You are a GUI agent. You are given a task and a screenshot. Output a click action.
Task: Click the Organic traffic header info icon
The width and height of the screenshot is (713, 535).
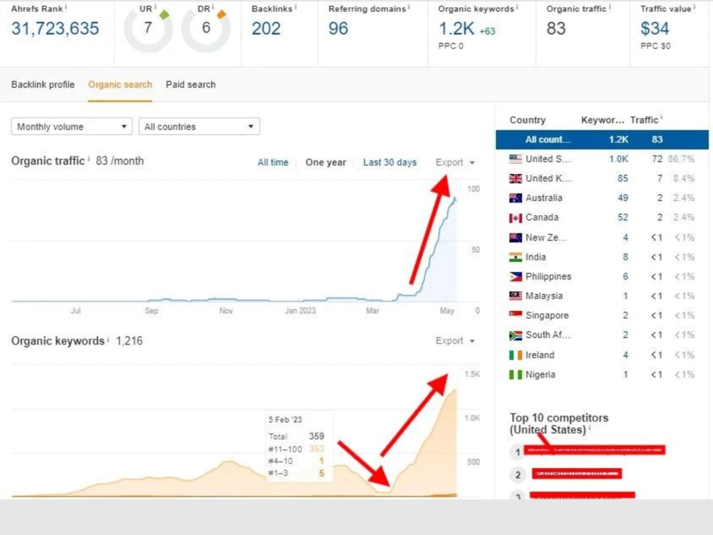[610, 7]
